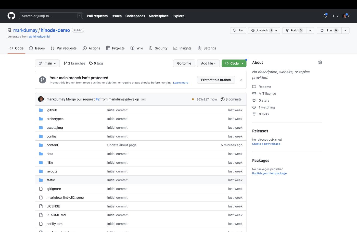This screenshot has height=232, width=357.
Task: Open the Add file dropdown
Action: tap(208, 63)
